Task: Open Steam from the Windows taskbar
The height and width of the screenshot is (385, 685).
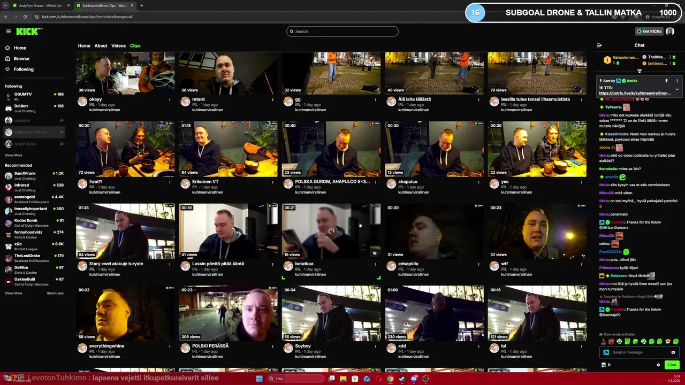Action: (x=402, y=379)
